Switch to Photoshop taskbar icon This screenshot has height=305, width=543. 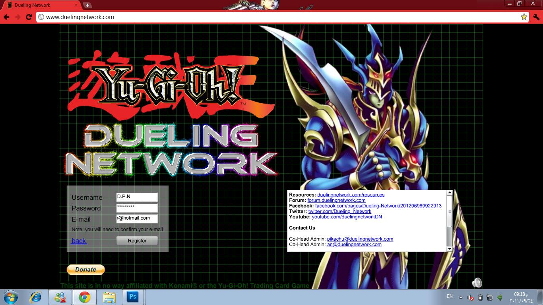133,297
